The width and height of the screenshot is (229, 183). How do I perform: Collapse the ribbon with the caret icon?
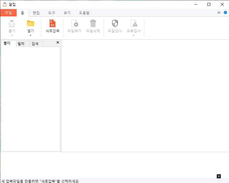[x=219, y=13]
